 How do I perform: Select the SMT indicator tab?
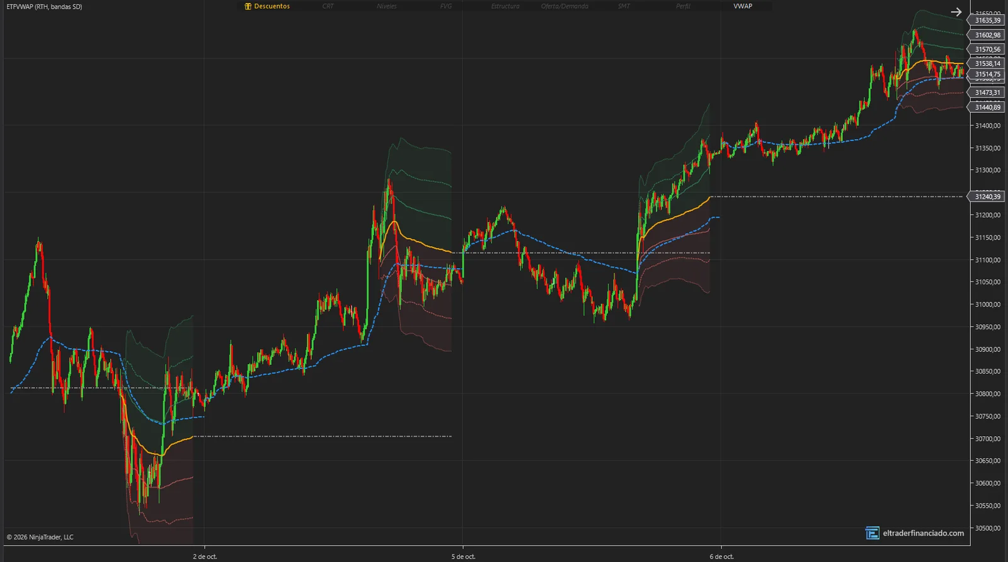(x=624, y=6)
